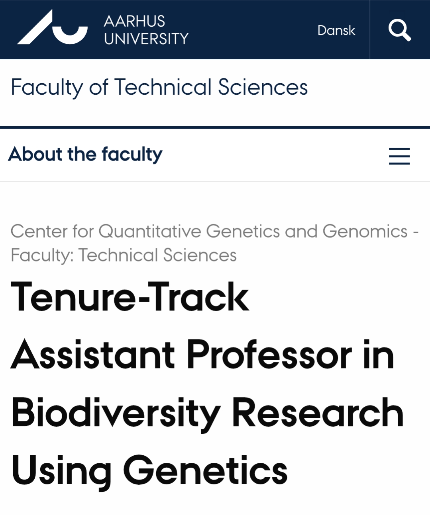This screenshot has height=515, width=430.
Task: Click the word AARHUS in header wordmark
Action: [134, 21]
